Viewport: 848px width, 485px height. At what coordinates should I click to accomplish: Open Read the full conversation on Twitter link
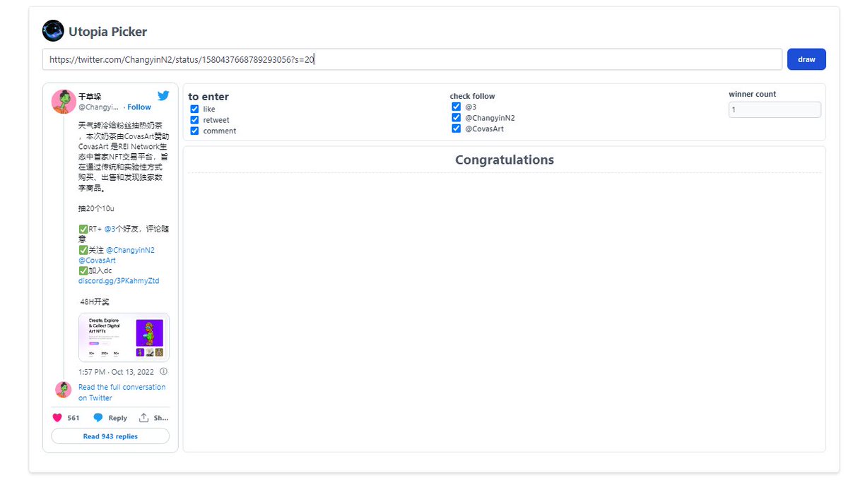[122, 393]
